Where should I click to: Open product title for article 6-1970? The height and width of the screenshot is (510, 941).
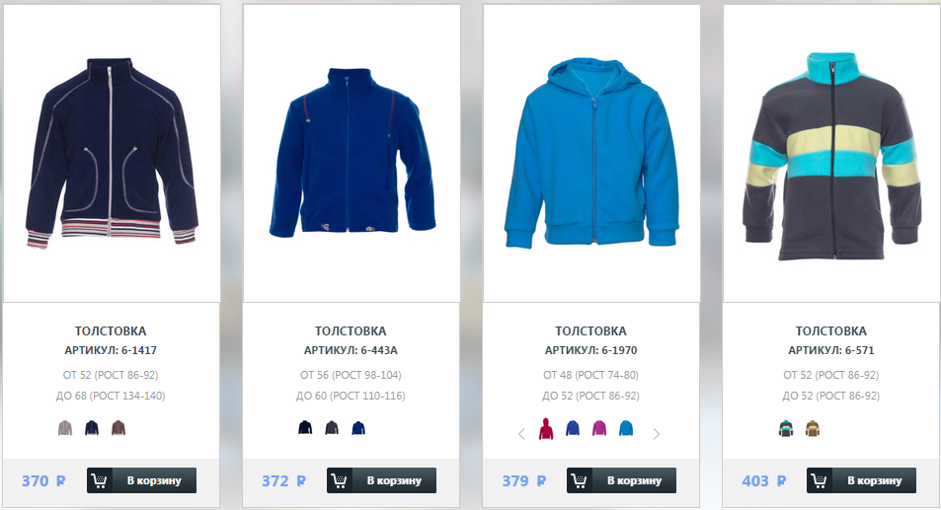coord(590,330)
